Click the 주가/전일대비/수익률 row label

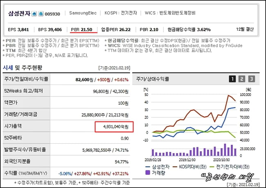[x=26, y=79]
